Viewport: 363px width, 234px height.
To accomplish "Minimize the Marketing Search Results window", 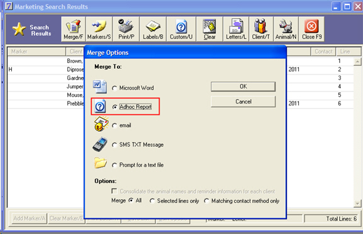I will 336,6.
